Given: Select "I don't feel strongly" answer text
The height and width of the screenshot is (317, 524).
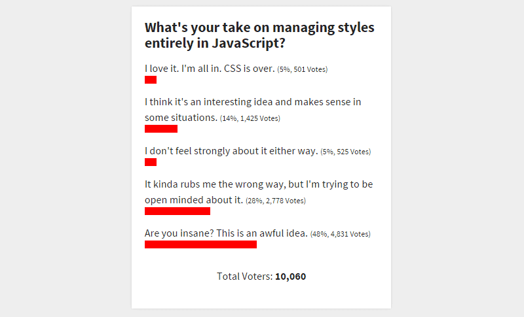Looking at the screenshot, I should coord(231,151).
